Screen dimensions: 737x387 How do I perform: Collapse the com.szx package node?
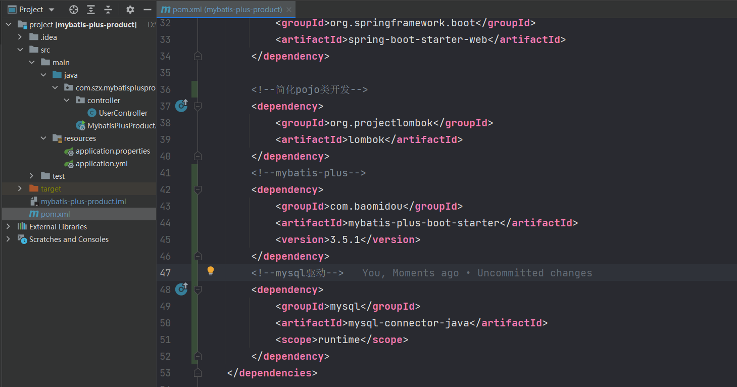pyautogui.click(x=55, y=87)
